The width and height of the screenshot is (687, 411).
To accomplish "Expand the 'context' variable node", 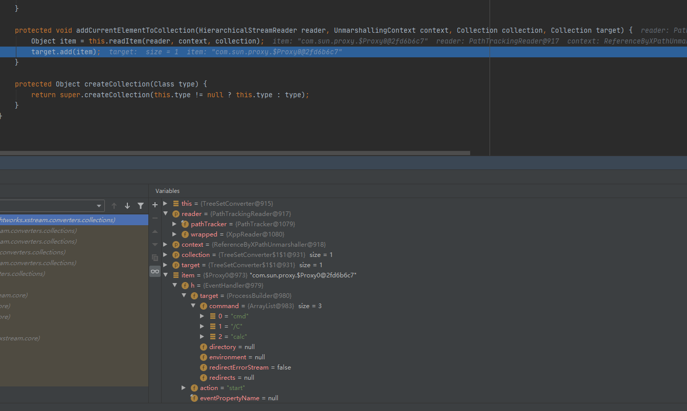I will coord(165,244).
